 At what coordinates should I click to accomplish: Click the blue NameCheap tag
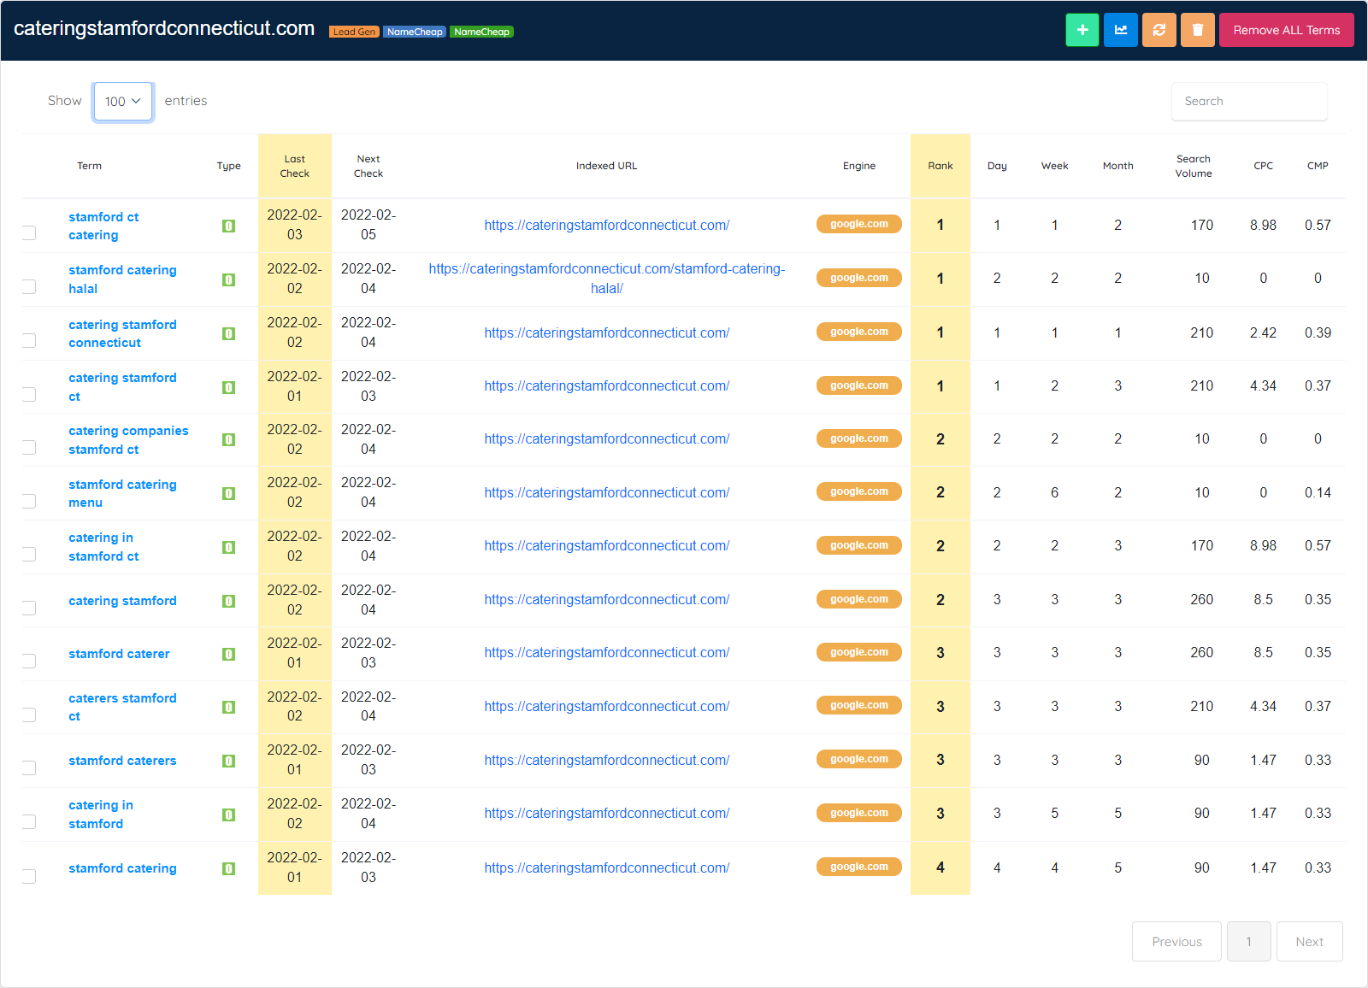415,32
